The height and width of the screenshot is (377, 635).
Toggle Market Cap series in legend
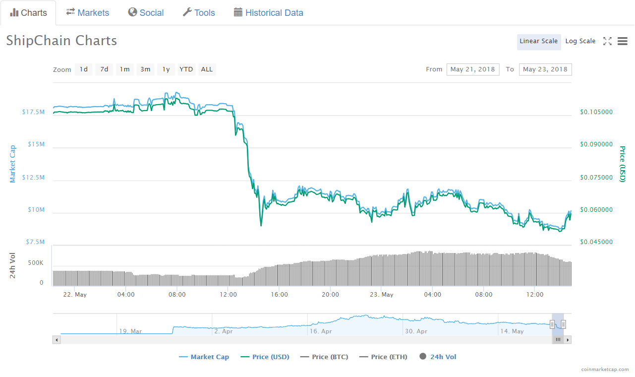point(204,357)
